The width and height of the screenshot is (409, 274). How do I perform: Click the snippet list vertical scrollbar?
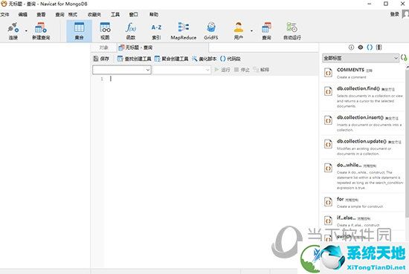(x=408, y=143)
